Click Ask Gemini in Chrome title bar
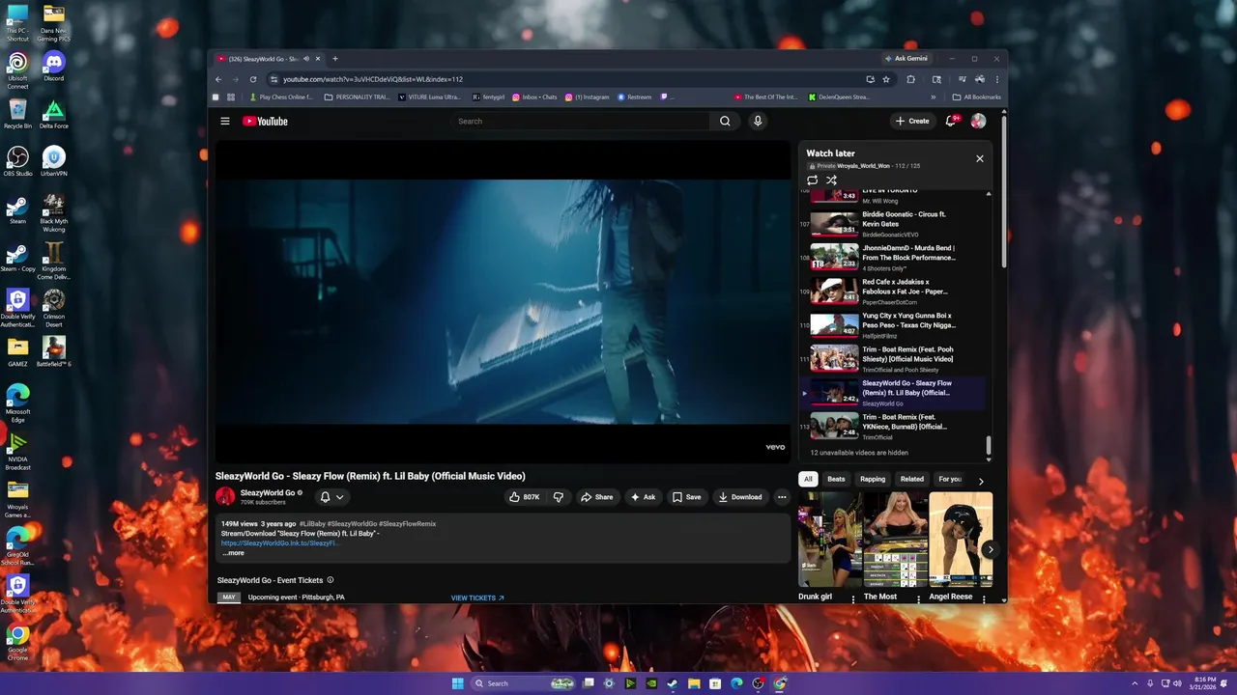Image resolution: width=1237 pixels, height=695 pixels. (x=907, y=59)
